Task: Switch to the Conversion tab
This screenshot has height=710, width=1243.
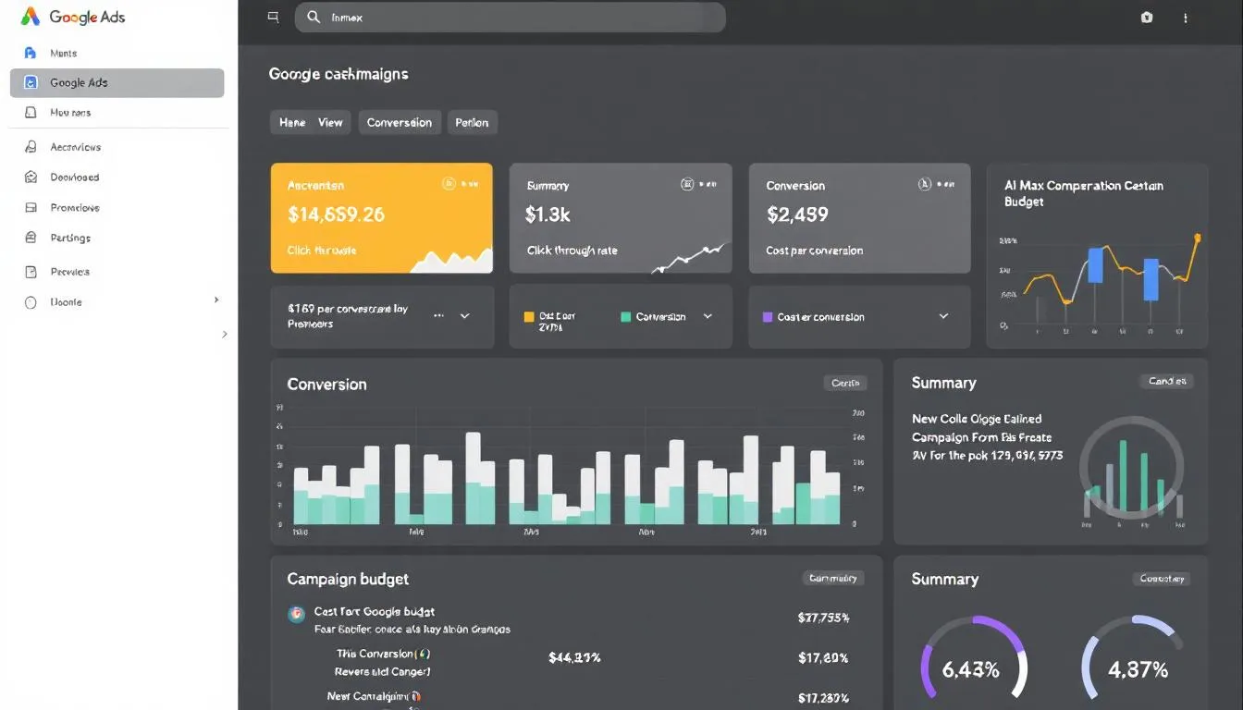Action: coord(400,122)
